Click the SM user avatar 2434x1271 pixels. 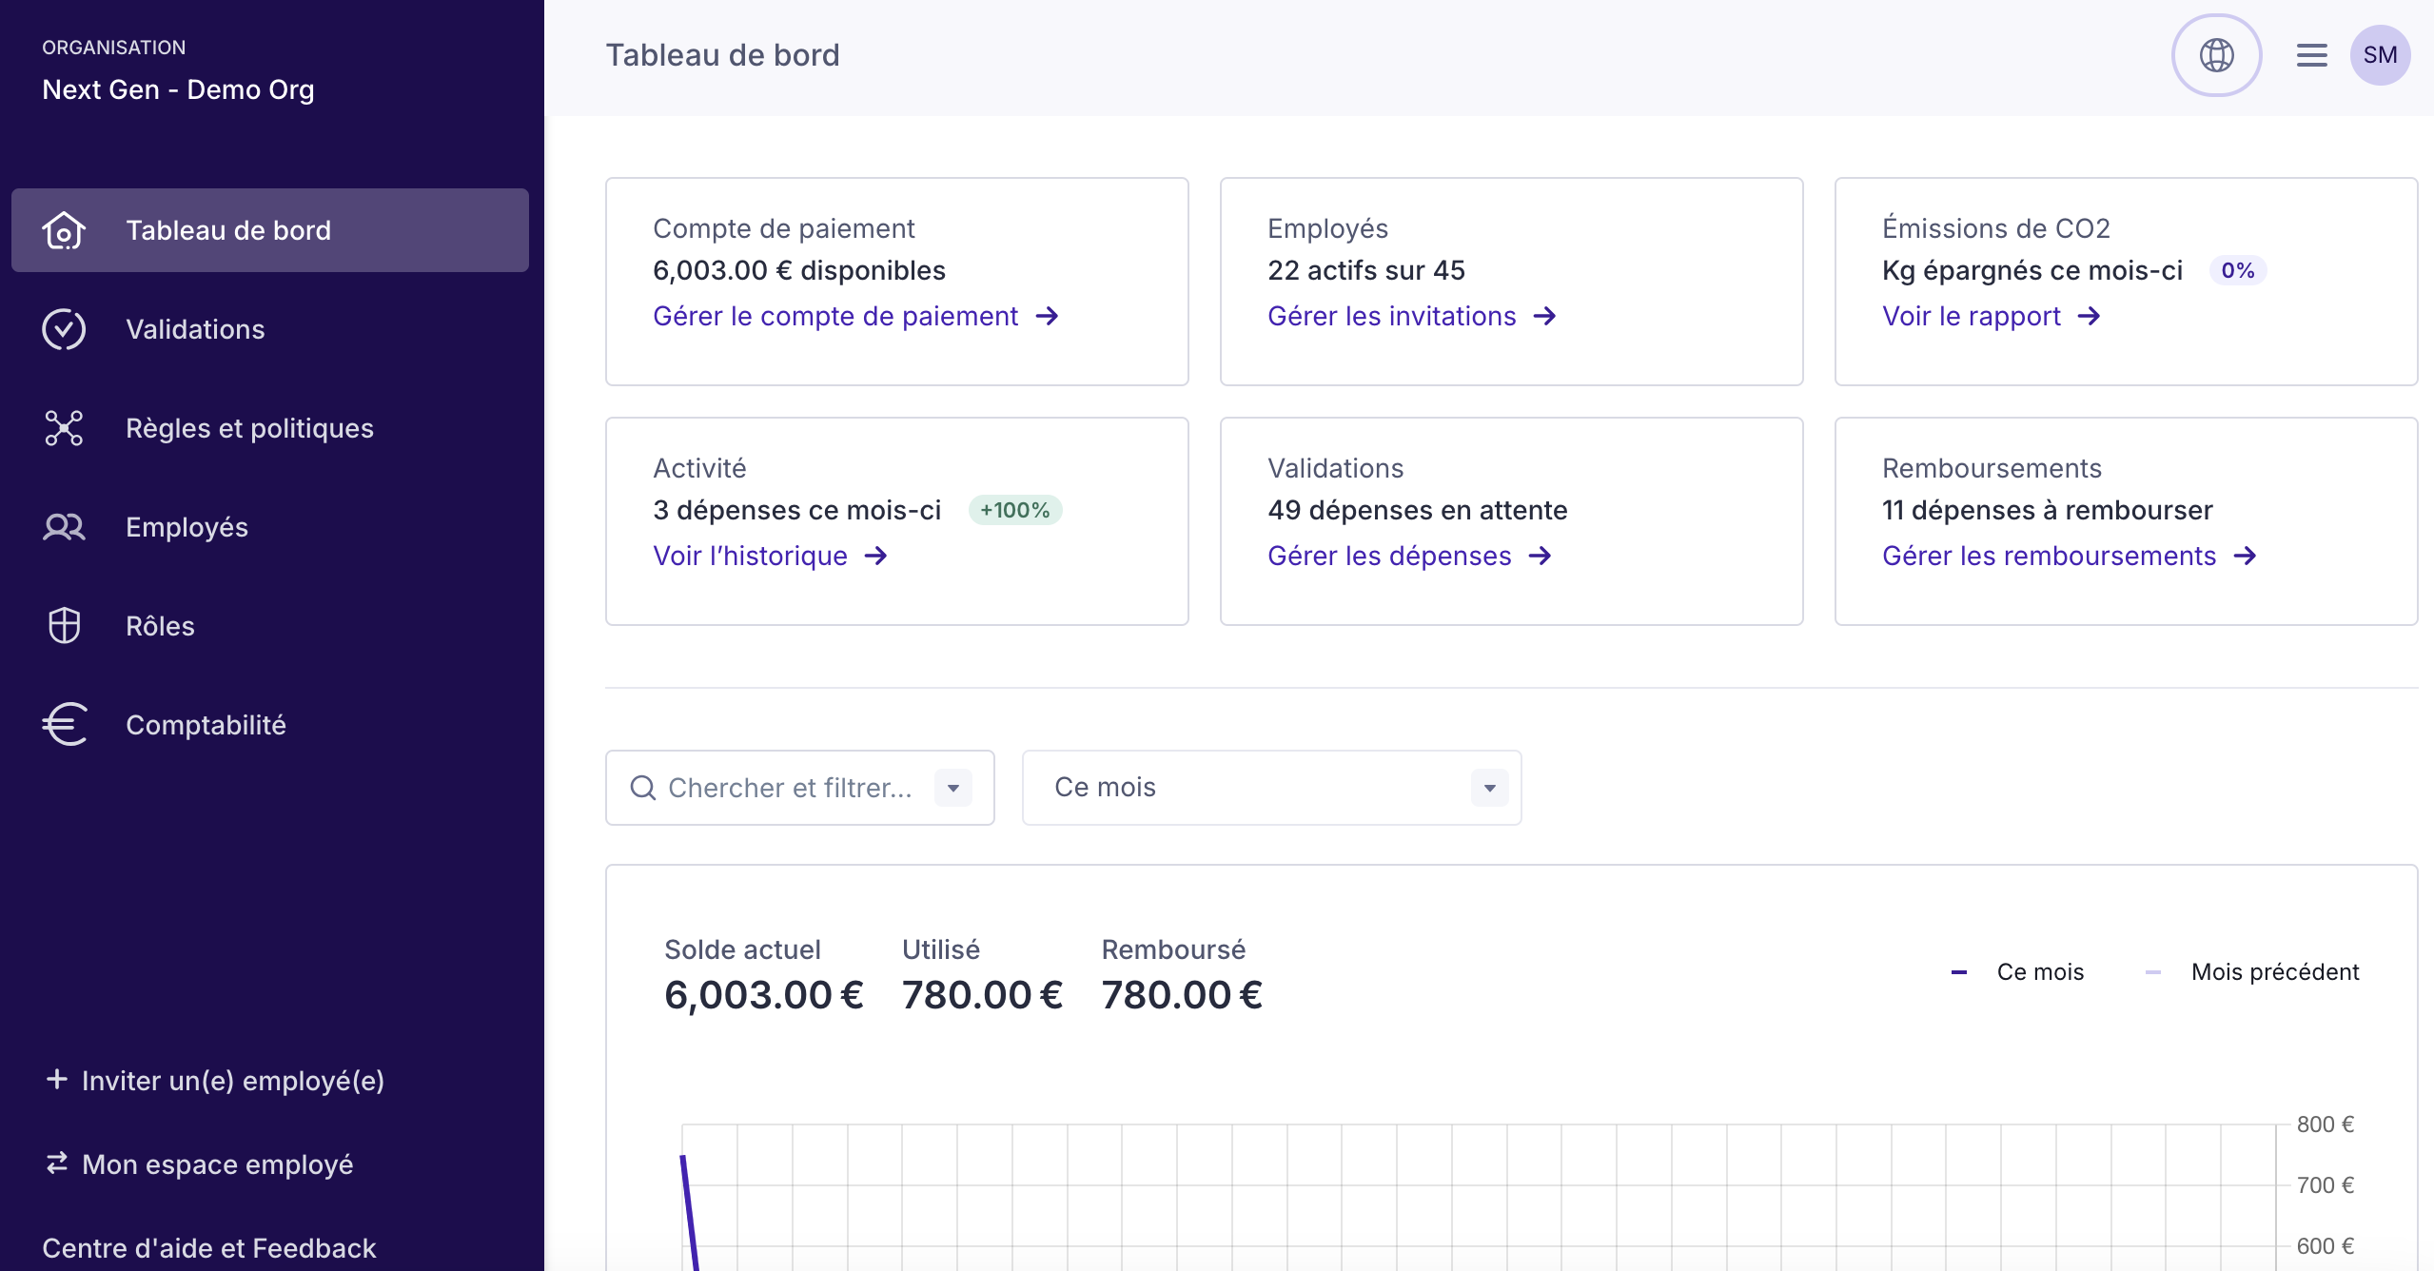(x=2380, y=55)
